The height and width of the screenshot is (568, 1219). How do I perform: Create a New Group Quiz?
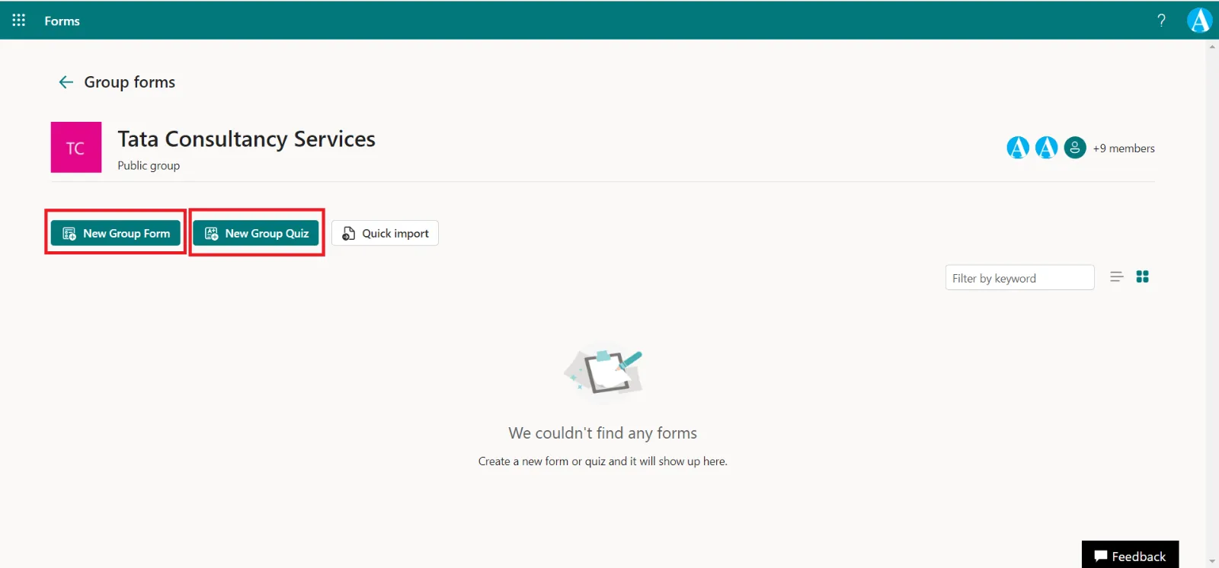click(256, 233)
